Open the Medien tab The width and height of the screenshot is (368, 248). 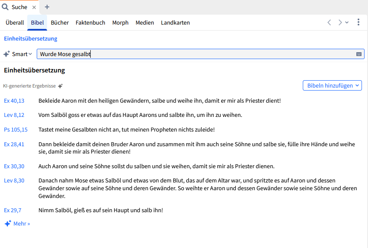145,23
